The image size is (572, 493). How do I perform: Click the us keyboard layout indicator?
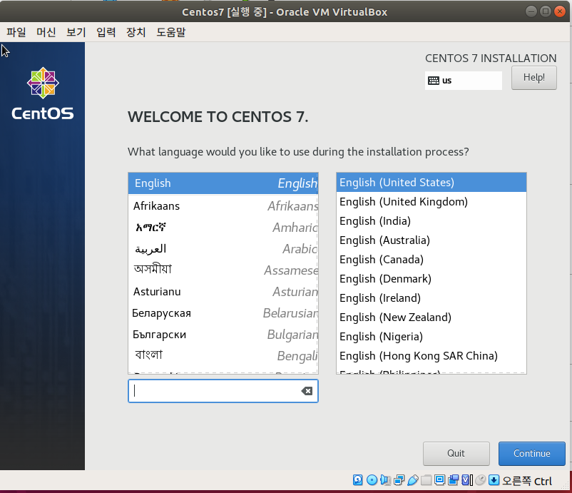(464, 81)
